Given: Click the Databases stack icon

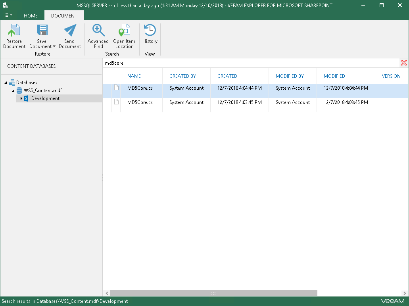Looking at the screenshot, I should [x=12, y=83].
